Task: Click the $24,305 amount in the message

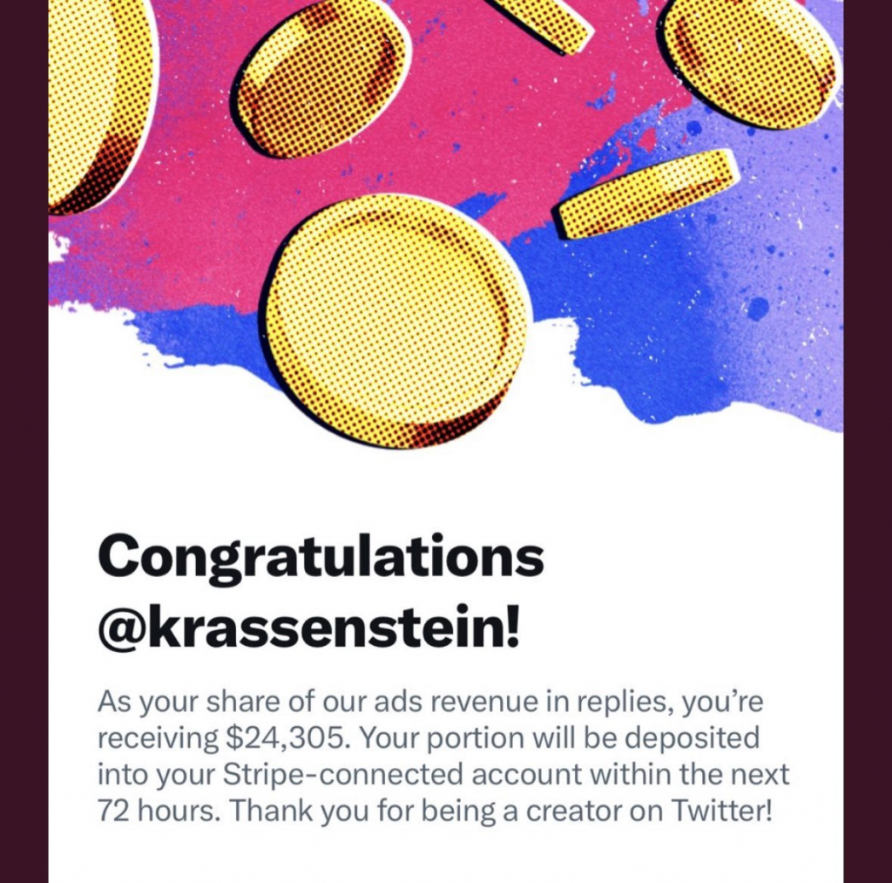Action: (x=285, y=738)
